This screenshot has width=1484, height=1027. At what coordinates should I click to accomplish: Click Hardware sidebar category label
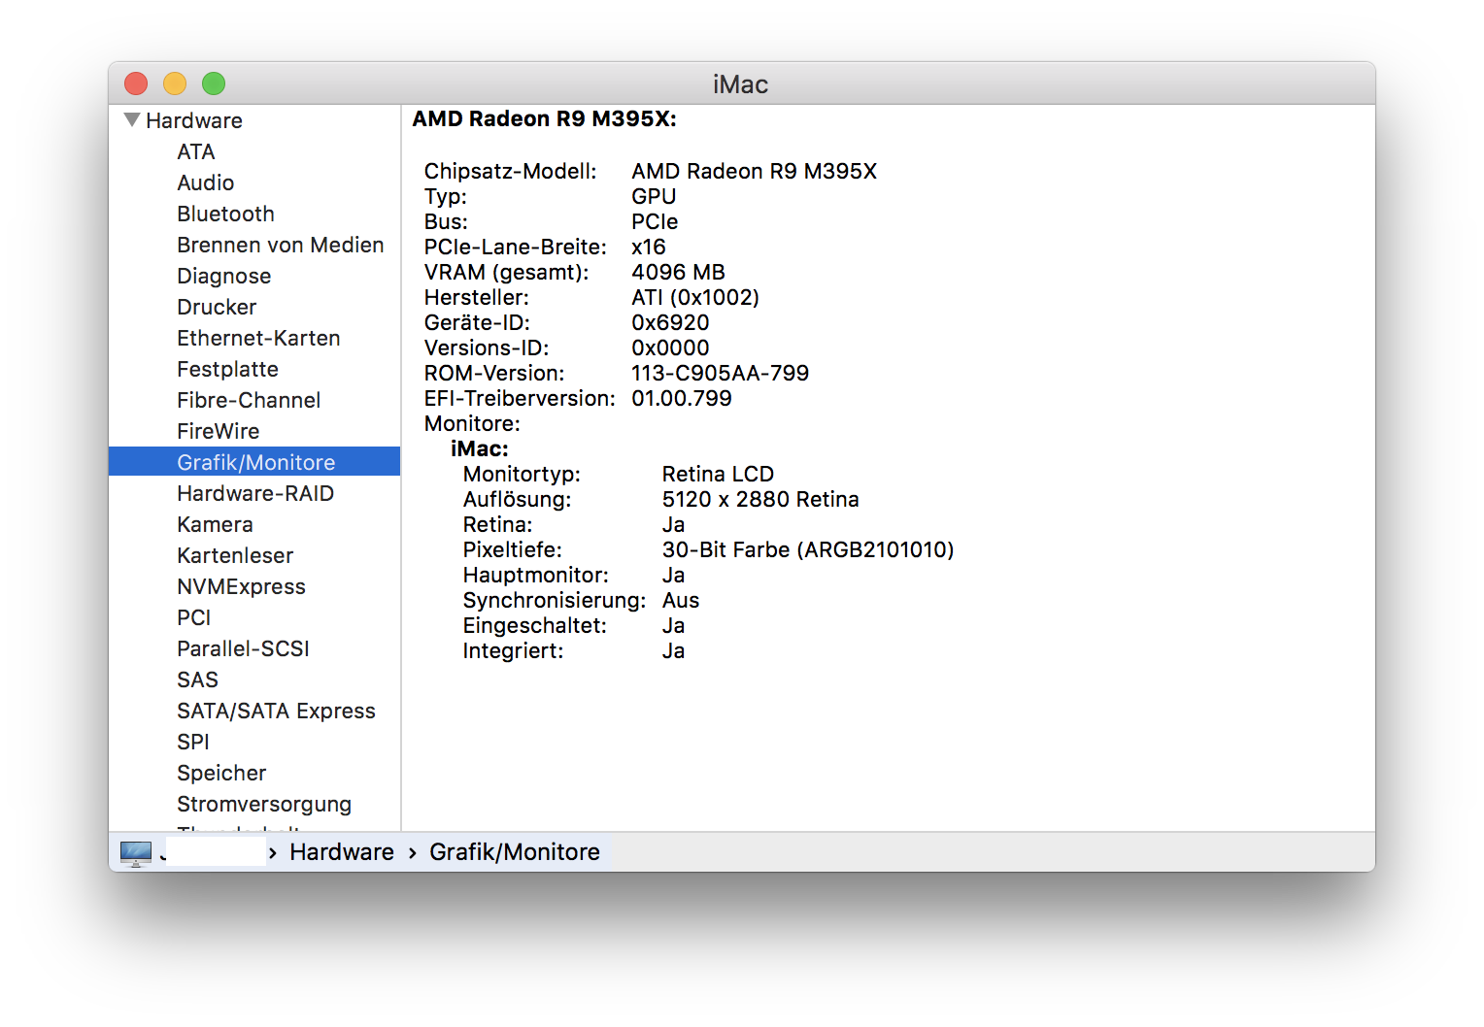coord(194,120)
